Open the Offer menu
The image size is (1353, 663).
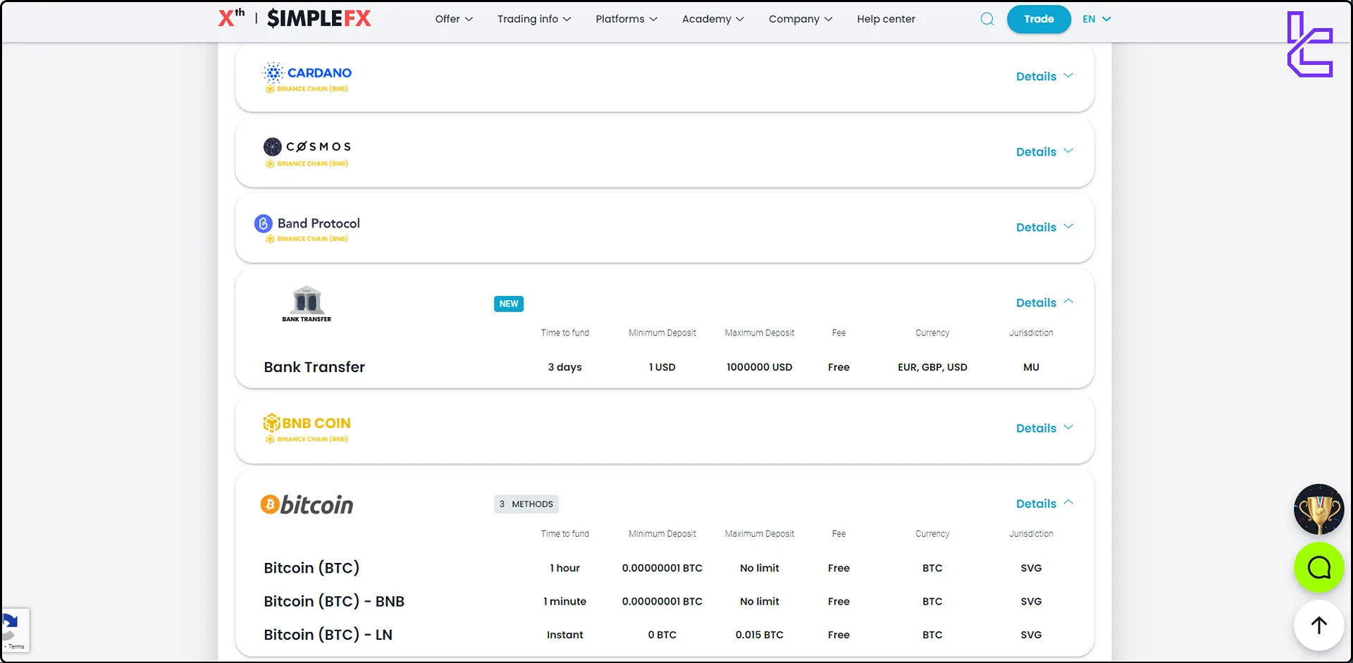coord(454,19)
